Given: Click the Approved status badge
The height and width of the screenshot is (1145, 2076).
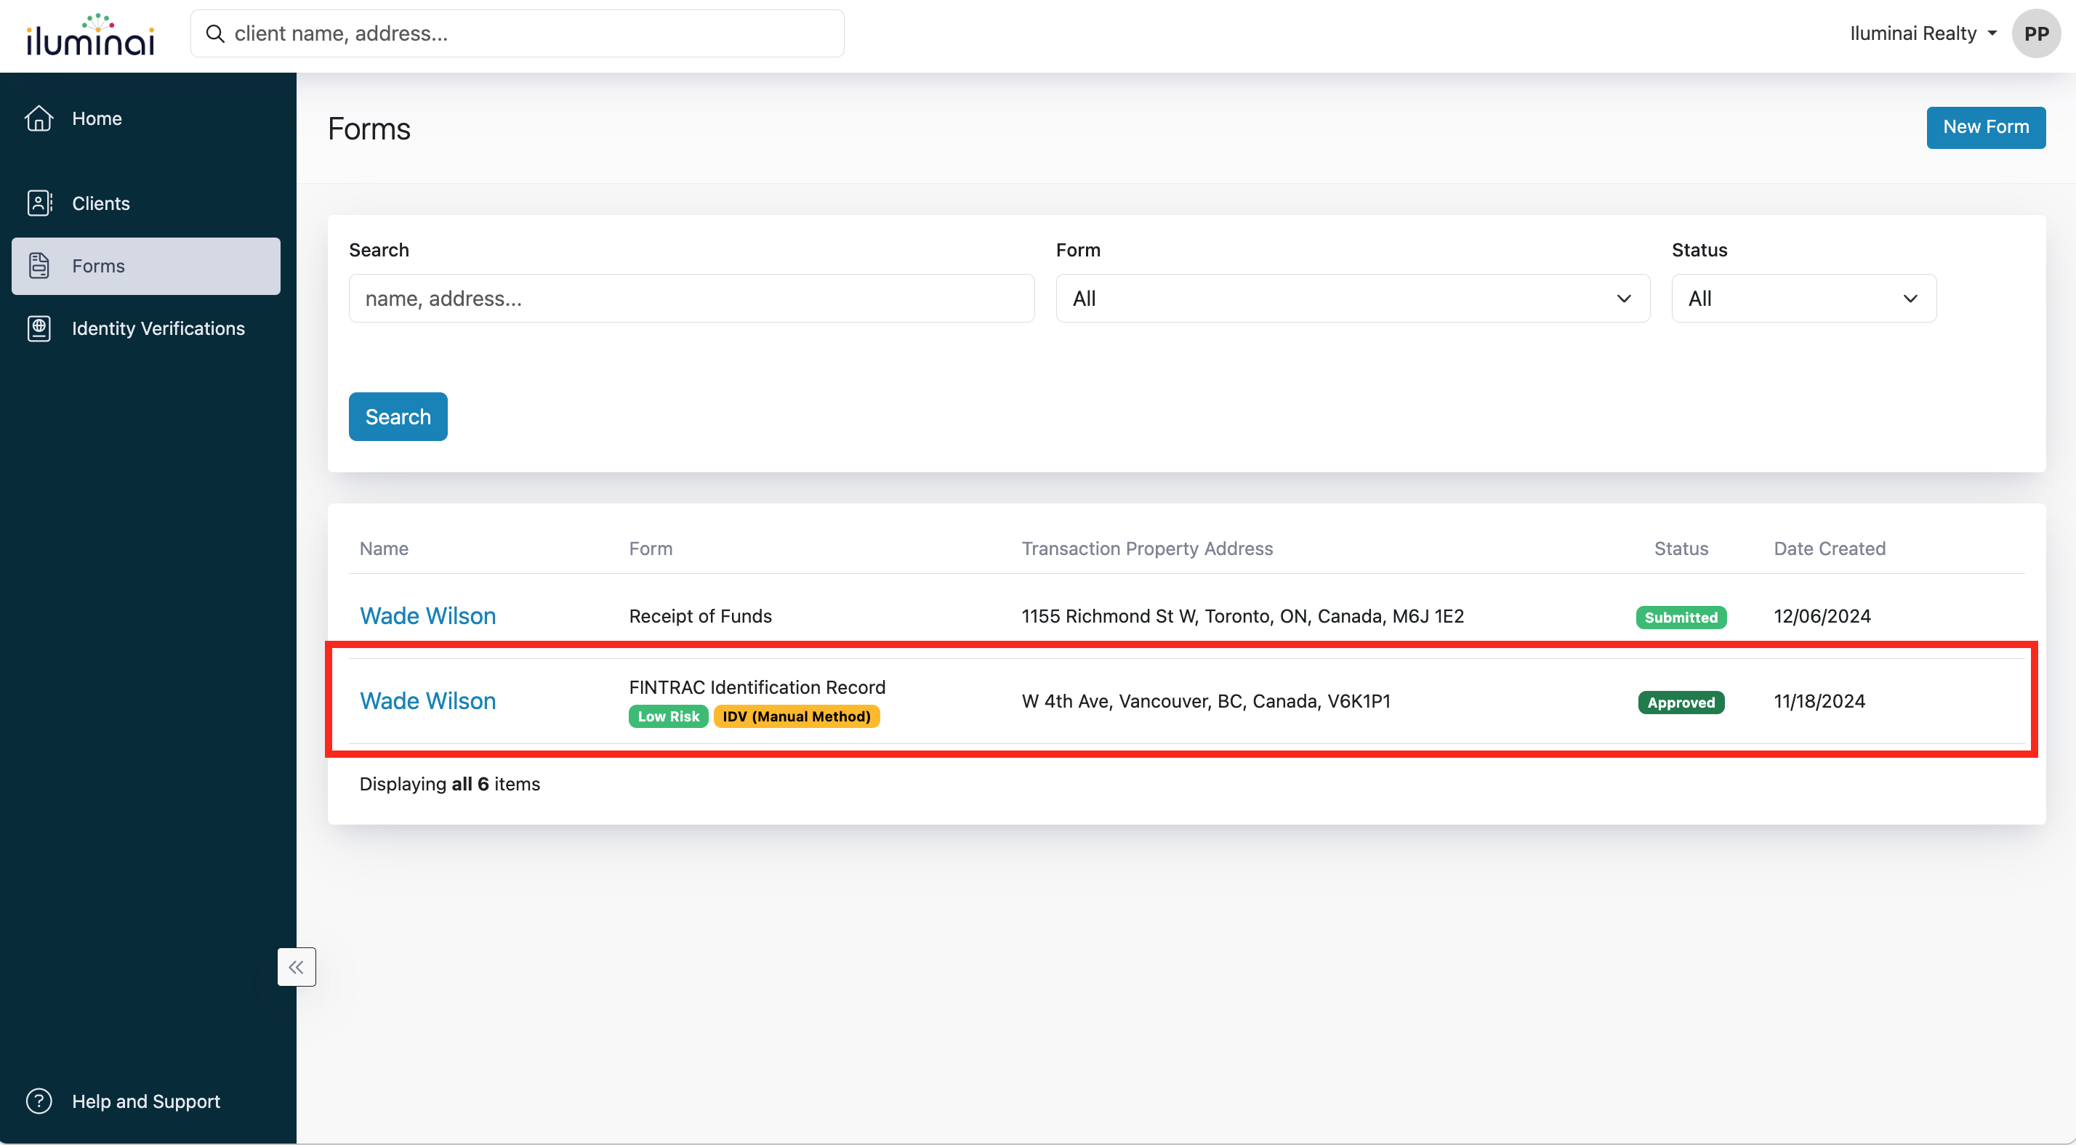Looking at the screenshot, I should point(1681,703).
